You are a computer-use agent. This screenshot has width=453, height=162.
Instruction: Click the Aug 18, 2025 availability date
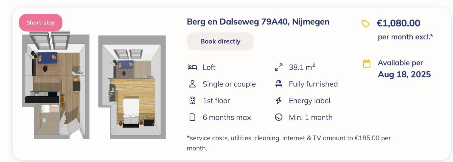pos(404,75)
